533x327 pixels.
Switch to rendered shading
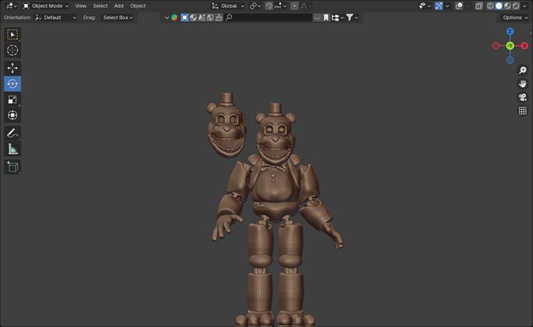(516, 6)
